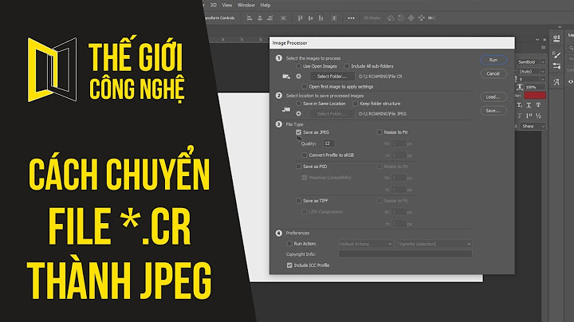The width and height of the screenshot is (574, 322).
Task: Click the align horizontal centers icon
Action: (x=260, y=18)
